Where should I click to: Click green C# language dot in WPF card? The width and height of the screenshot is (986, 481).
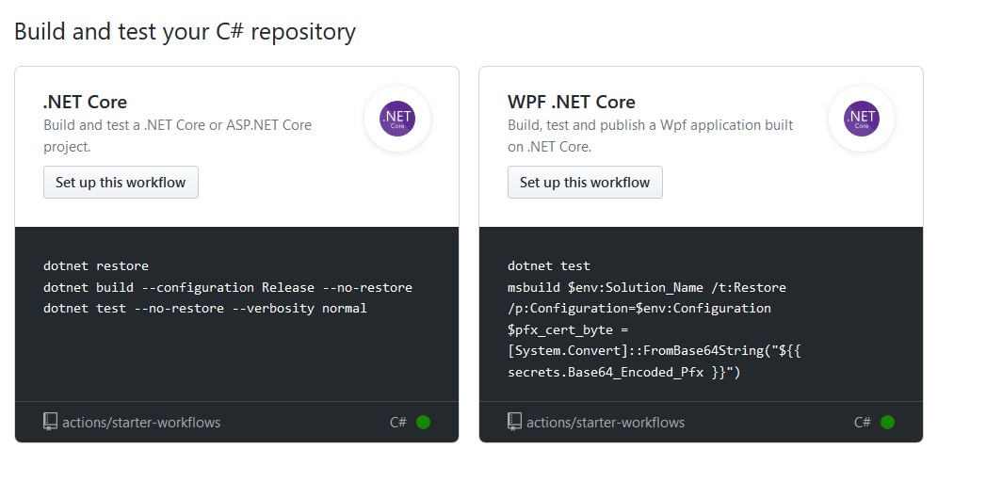(887, 422)
